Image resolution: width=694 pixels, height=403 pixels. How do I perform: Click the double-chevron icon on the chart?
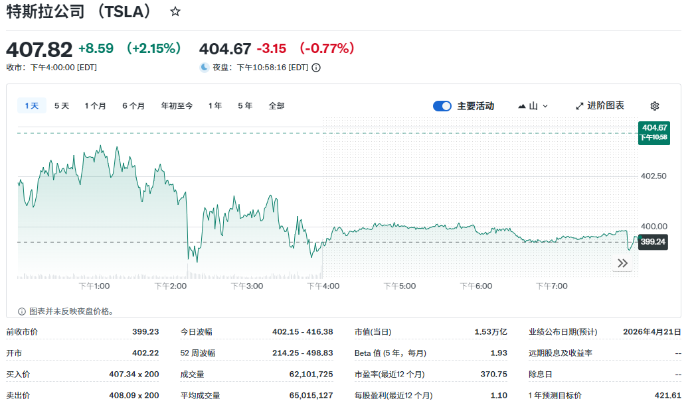[622, 263]
